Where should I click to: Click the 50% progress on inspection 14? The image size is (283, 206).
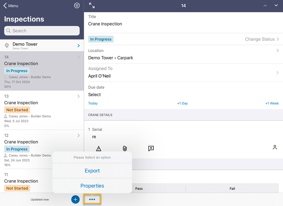pyautogui.click(x=8, y=87)
